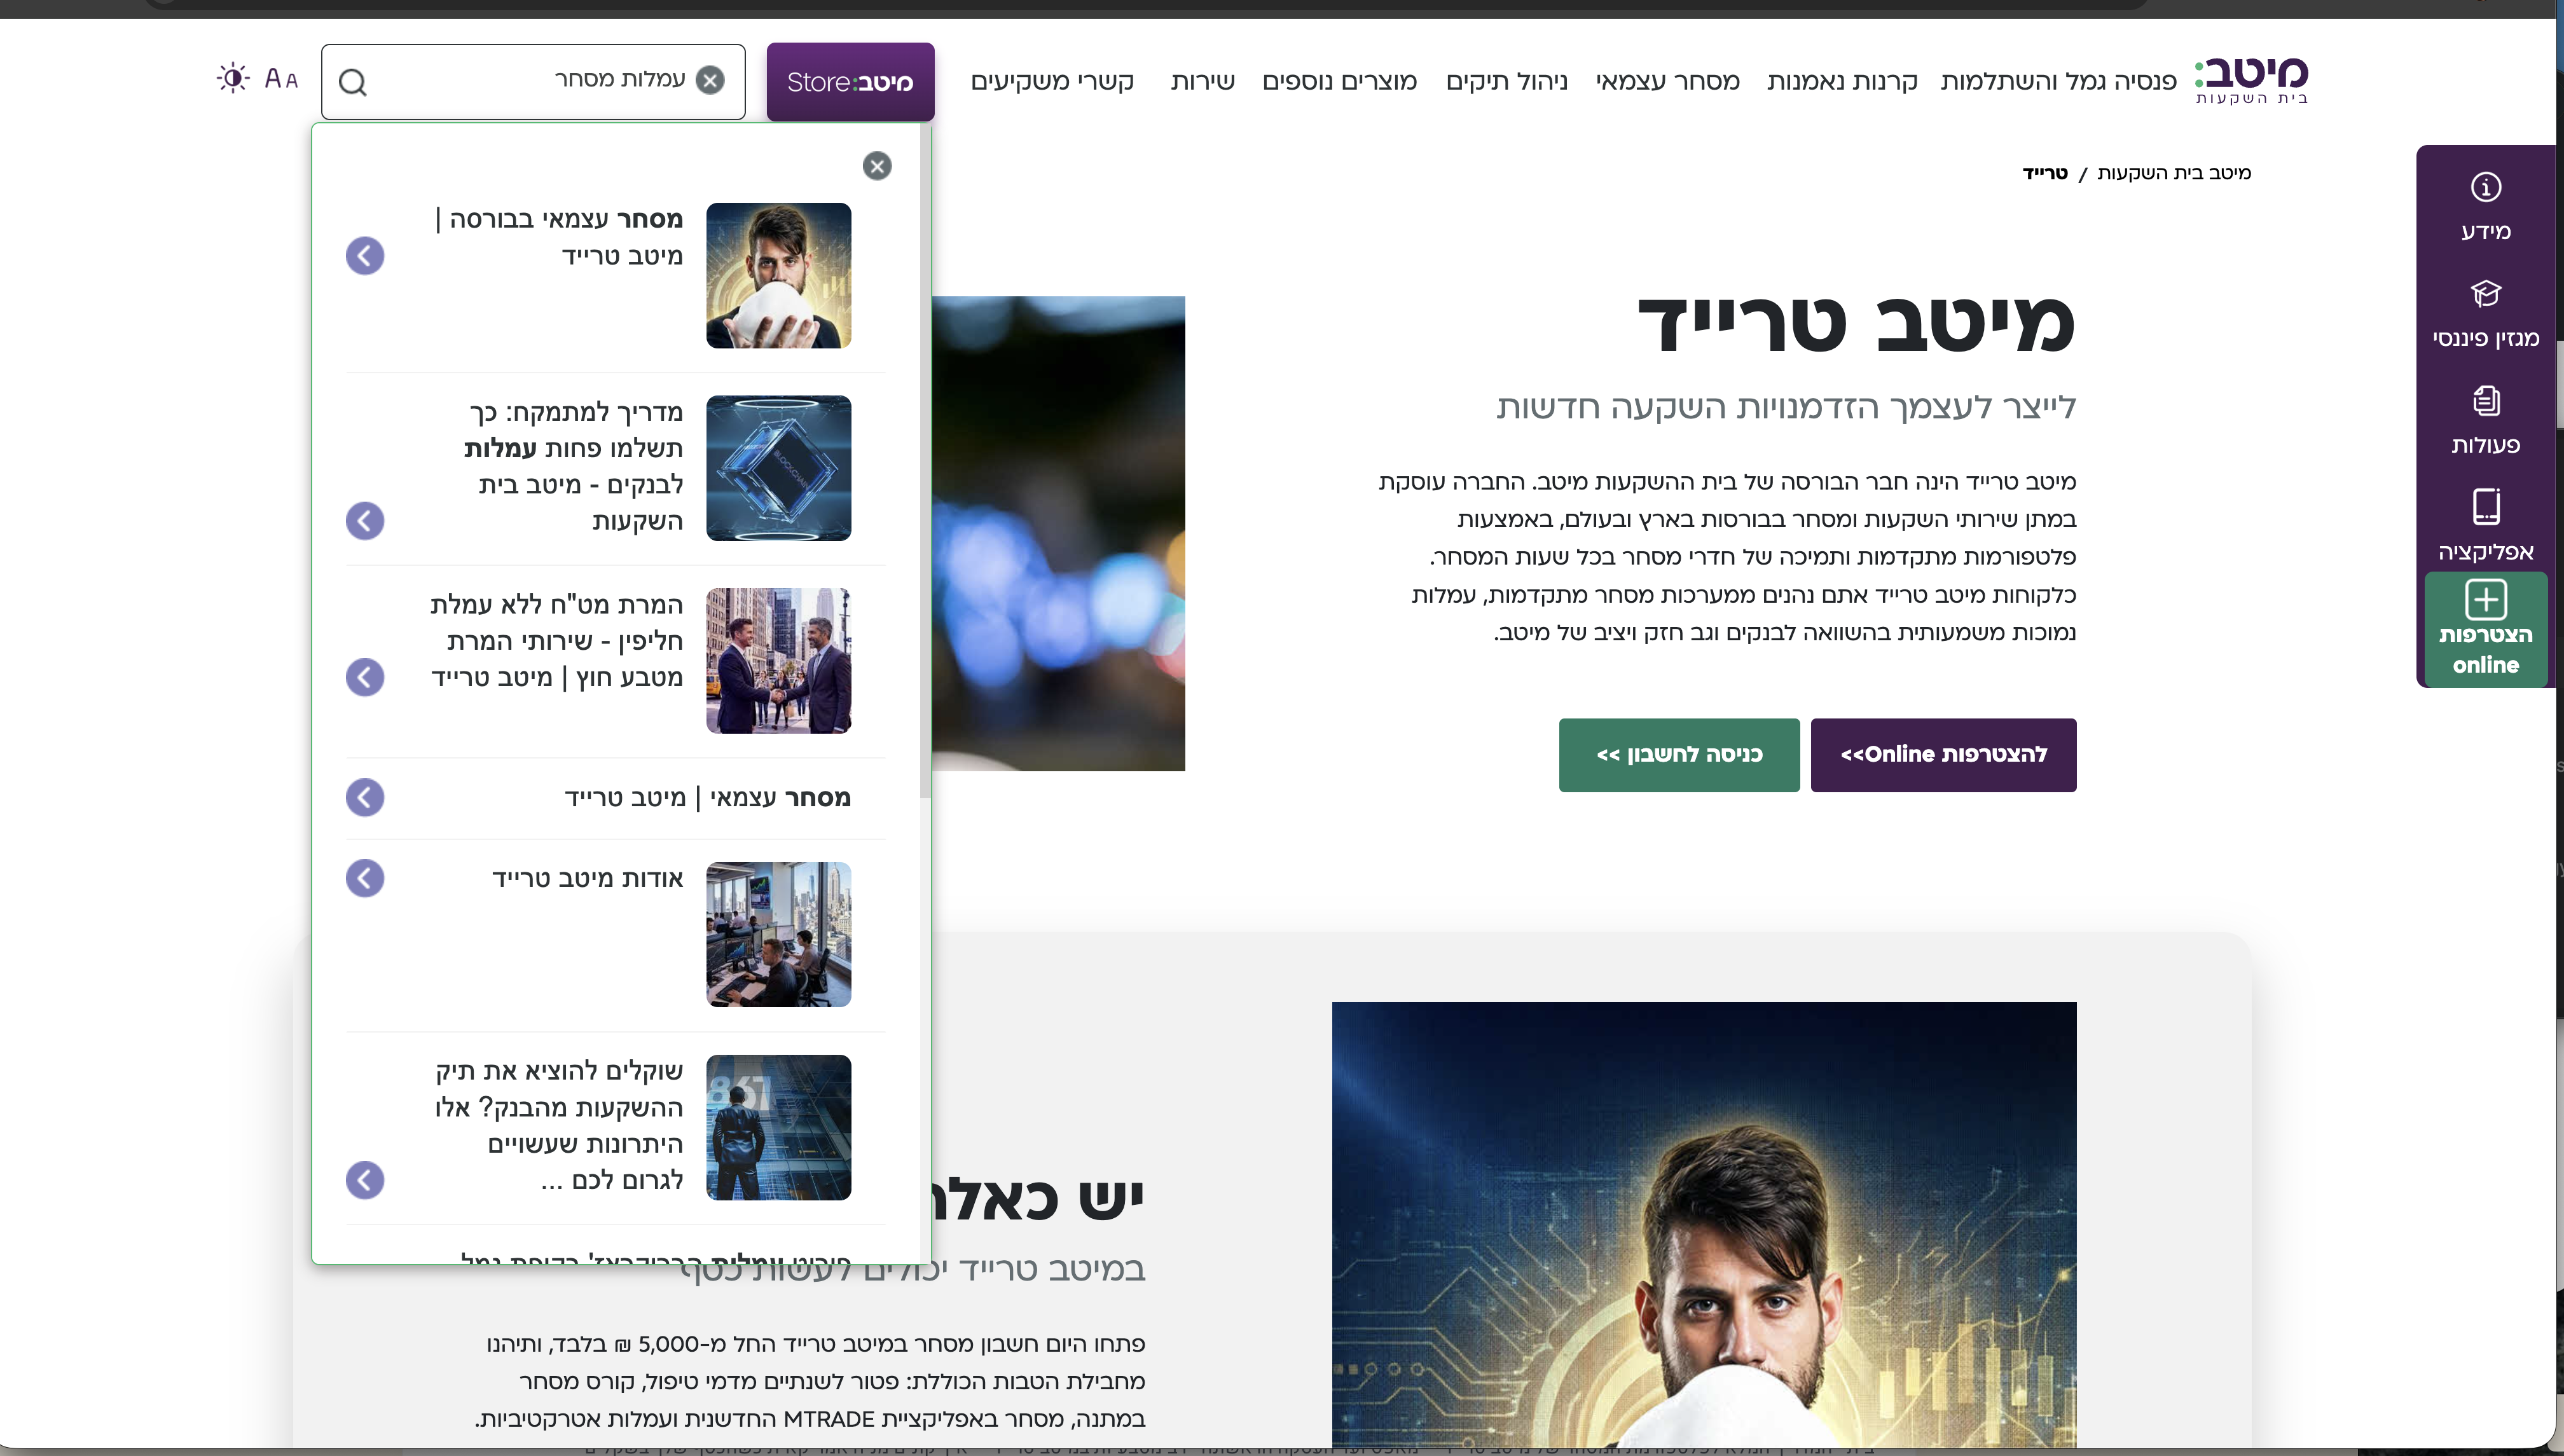Open the arrow for שוקלים להוציא את תיק result
The height and width of the screenshot is (1456, 2564).
coord(365,1181)
